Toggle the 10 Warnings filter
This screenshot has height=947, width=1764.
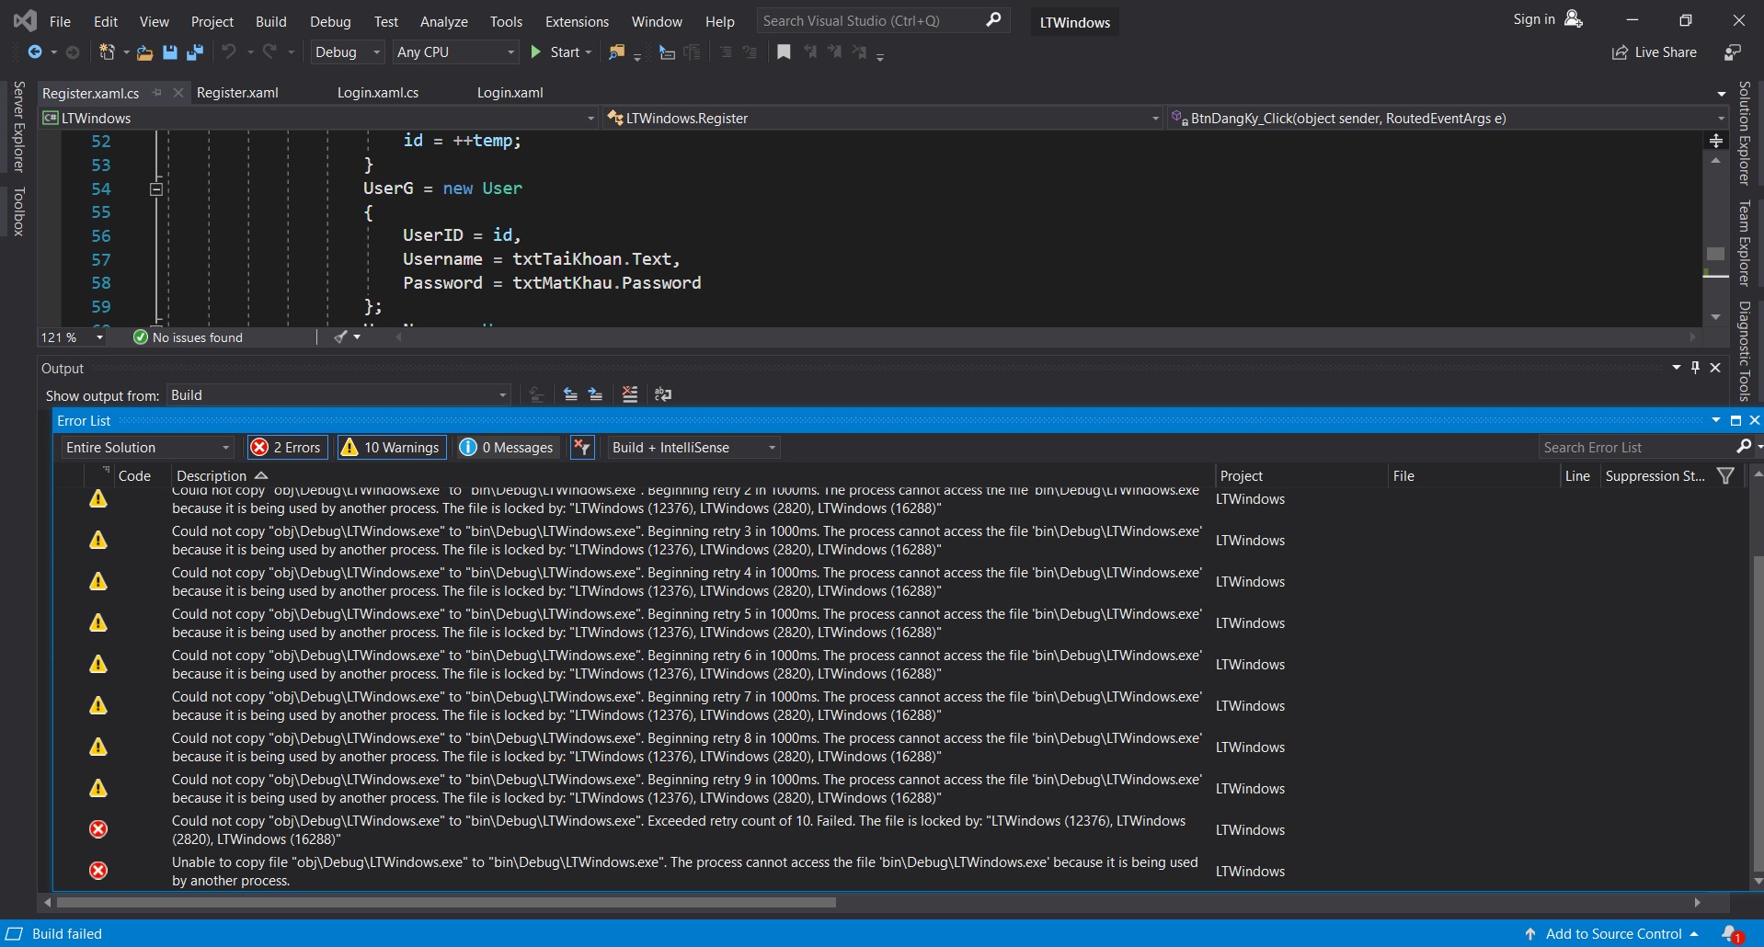(390, 447)
